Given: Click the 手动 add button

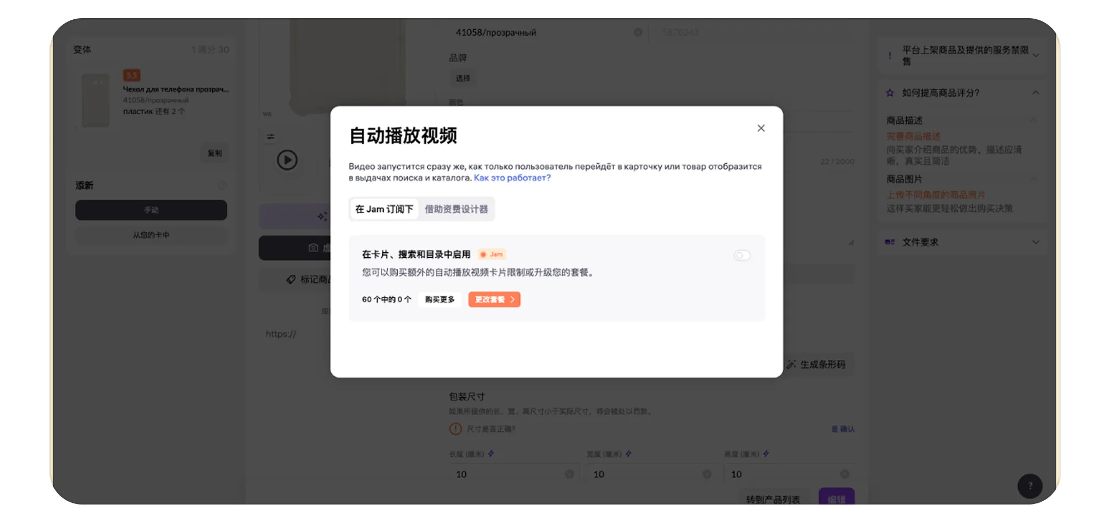Looking at the screenshot, I should pyautogui.click(x=151, y=210).
